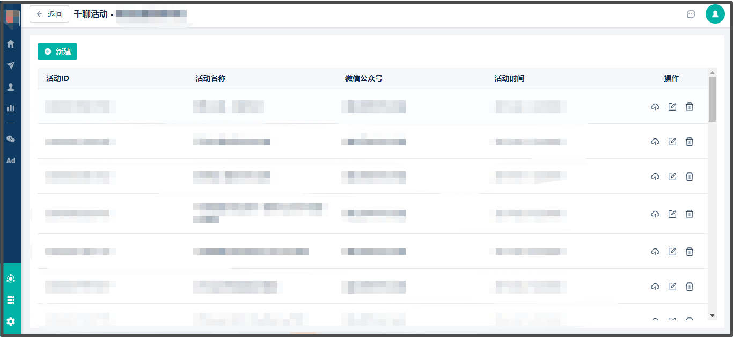Click the 操作 column header
The image size is (733, 337).
[671, 78]
